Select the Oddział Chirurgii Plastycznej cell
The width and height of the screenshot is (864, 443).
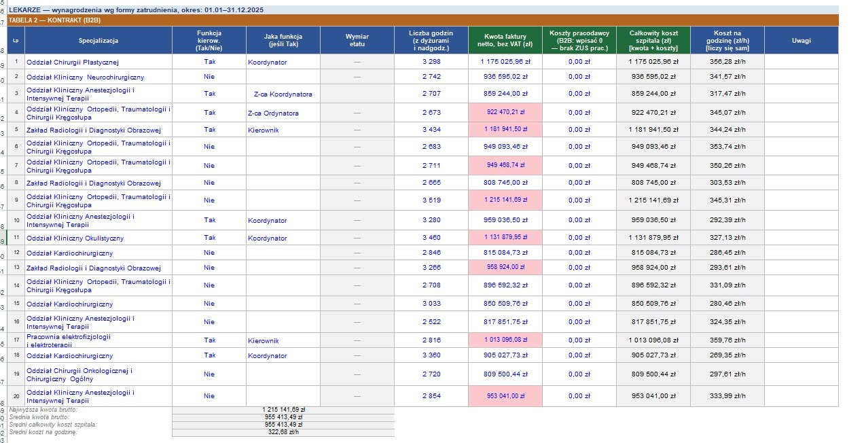click(98, 62)
